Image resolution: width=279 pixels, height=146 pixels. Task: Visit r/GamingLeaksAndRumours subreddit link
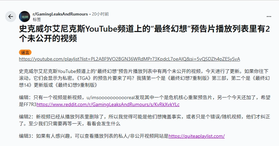coord(60,14)
